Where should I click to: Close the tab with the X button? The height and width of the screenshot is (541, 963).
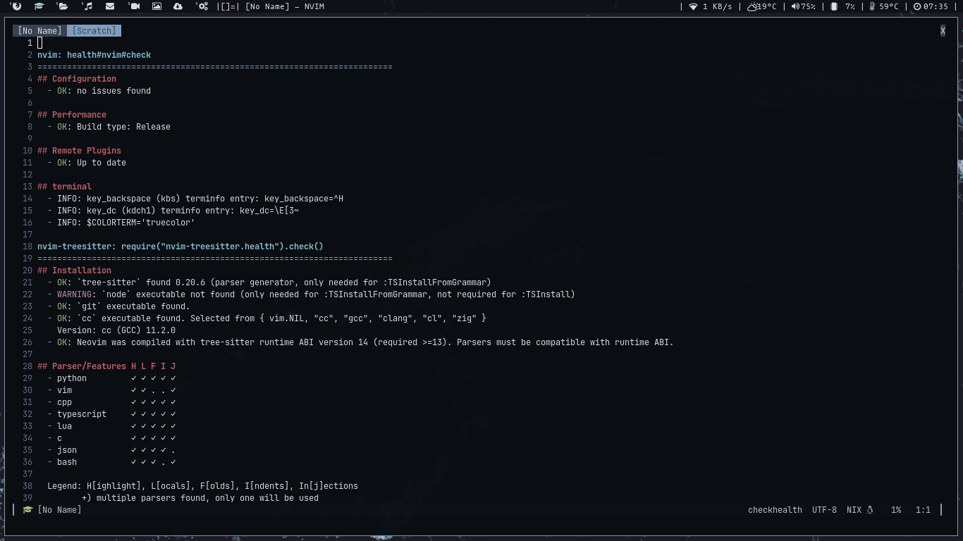click(x=943, y=31)
